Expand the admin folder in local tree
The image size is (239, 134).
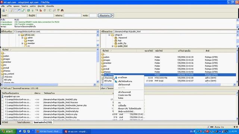click(22, 38)
